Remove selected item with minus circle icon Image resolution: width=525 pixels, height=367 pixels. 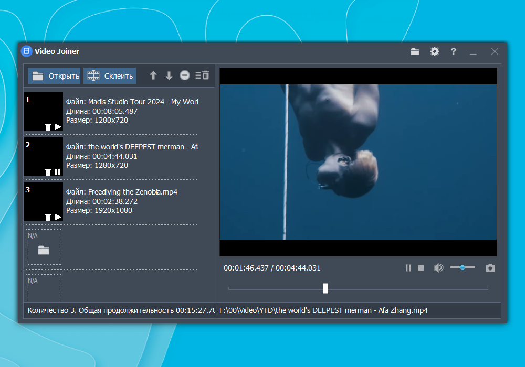[x=184, y=75]
